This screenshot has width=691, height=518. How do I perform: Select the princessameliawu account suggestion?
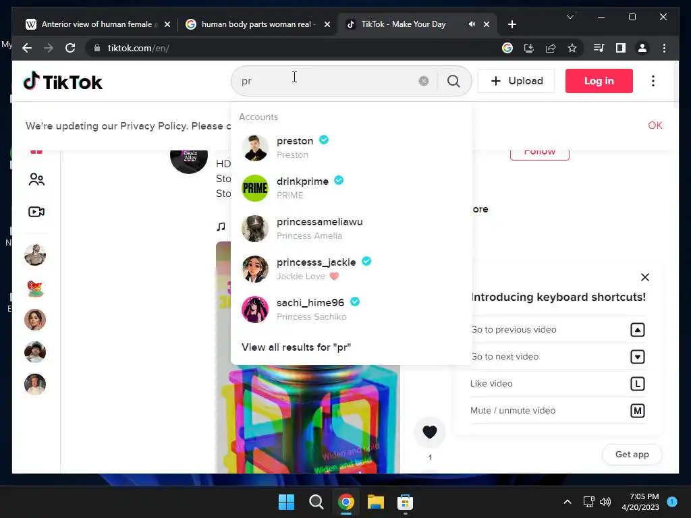(x=351, y=229)
